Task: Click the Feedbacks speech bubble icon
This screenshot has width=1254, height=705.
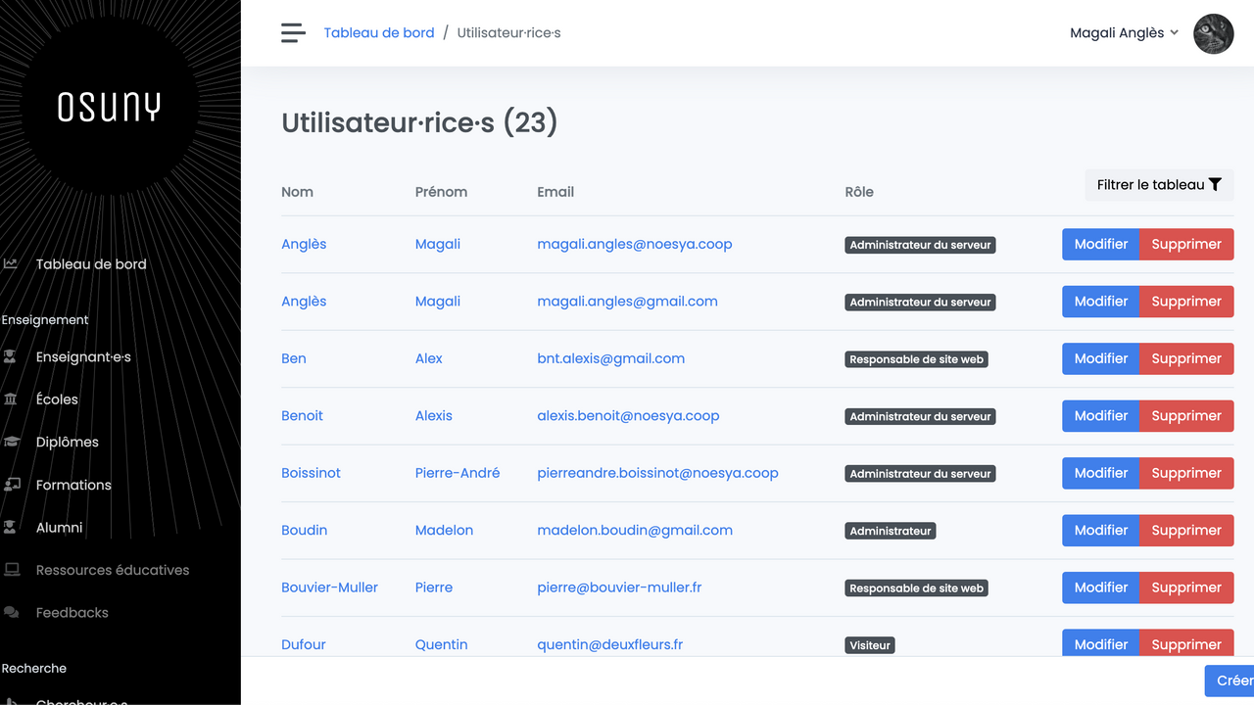Action: pyautogui.click(x=11, y=613)
